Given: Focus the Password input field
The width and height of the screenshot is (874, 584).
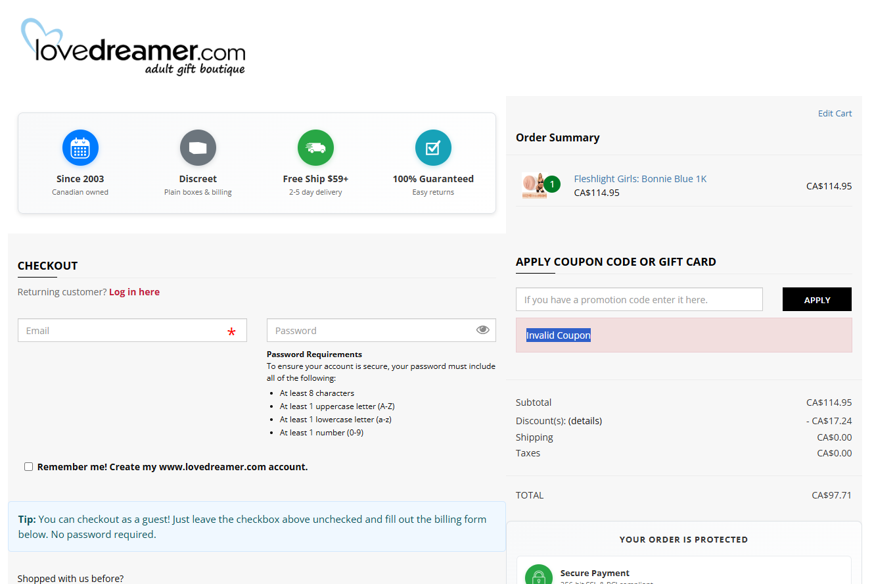Looking at the screenshot, I should pyautogui.click(x=381, y=330).
